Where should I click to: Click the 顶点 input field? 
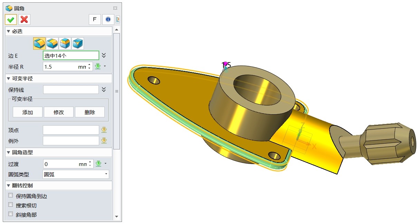click(71, 130)
